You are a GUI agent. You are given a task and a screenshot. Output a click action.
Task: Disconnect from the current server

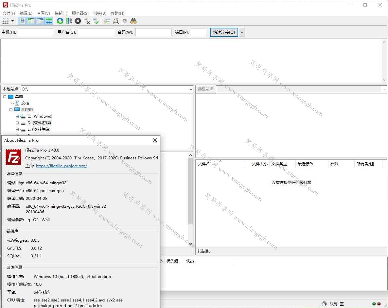[x=87, y=21]
